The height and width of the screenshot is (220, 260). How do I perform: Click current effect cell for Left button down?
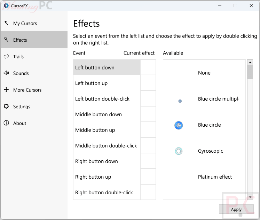(148, 67)
